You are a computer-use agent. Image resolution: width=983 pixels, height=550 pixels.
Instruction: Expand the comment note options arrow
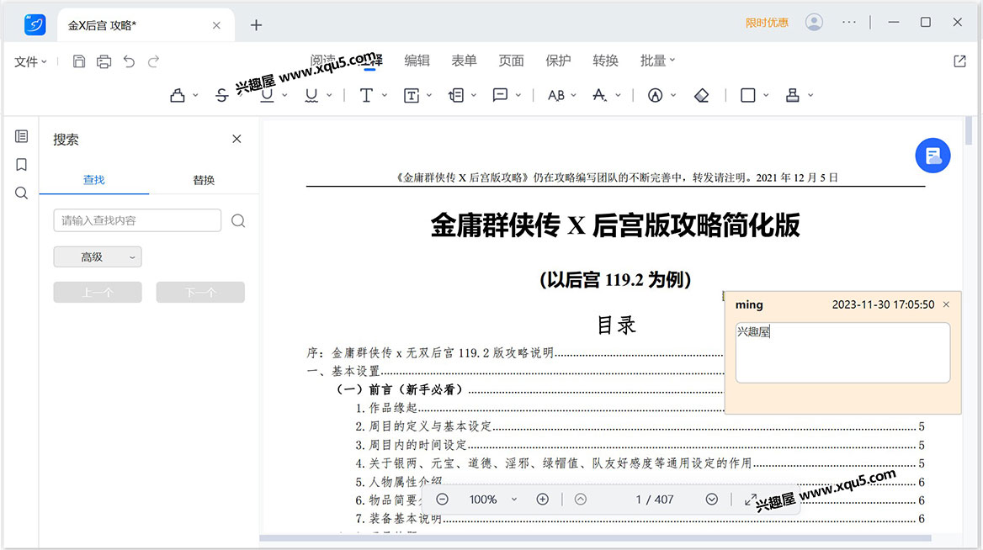click(518, 95)
